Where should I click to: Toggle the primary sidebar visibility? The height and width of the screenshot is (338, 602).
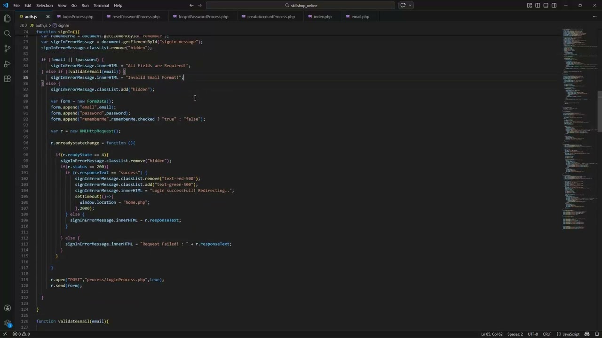coord(538,5)
